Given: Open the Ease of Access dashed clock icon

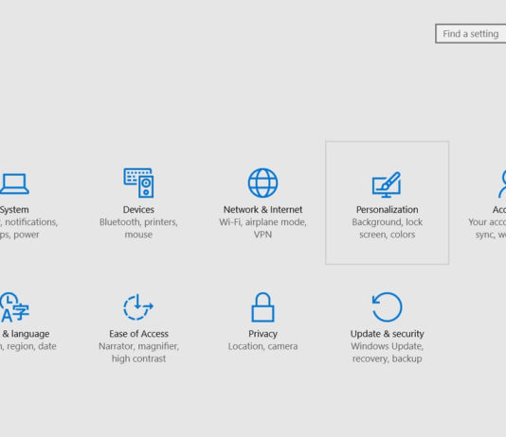Looking at the screenshot, I should [138, 306].
